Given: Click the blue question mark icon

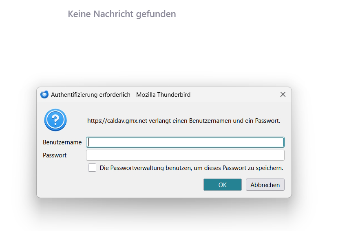Looking at the screenshot, I should click(x=55, y=120).
